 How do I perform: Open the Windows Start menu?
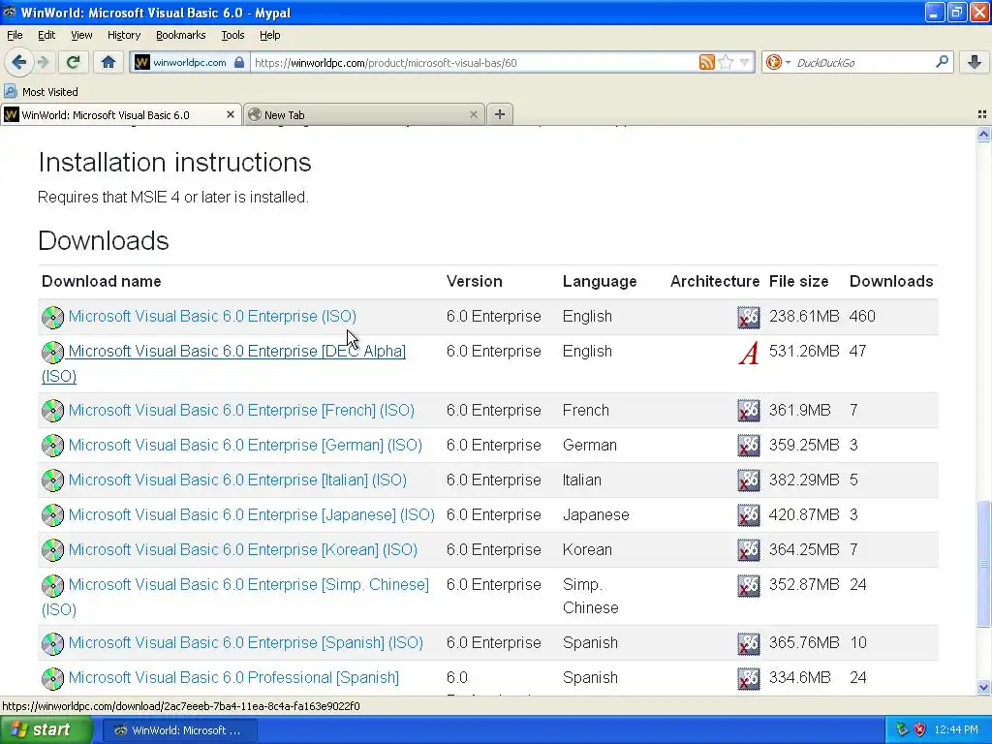[46, 729]
